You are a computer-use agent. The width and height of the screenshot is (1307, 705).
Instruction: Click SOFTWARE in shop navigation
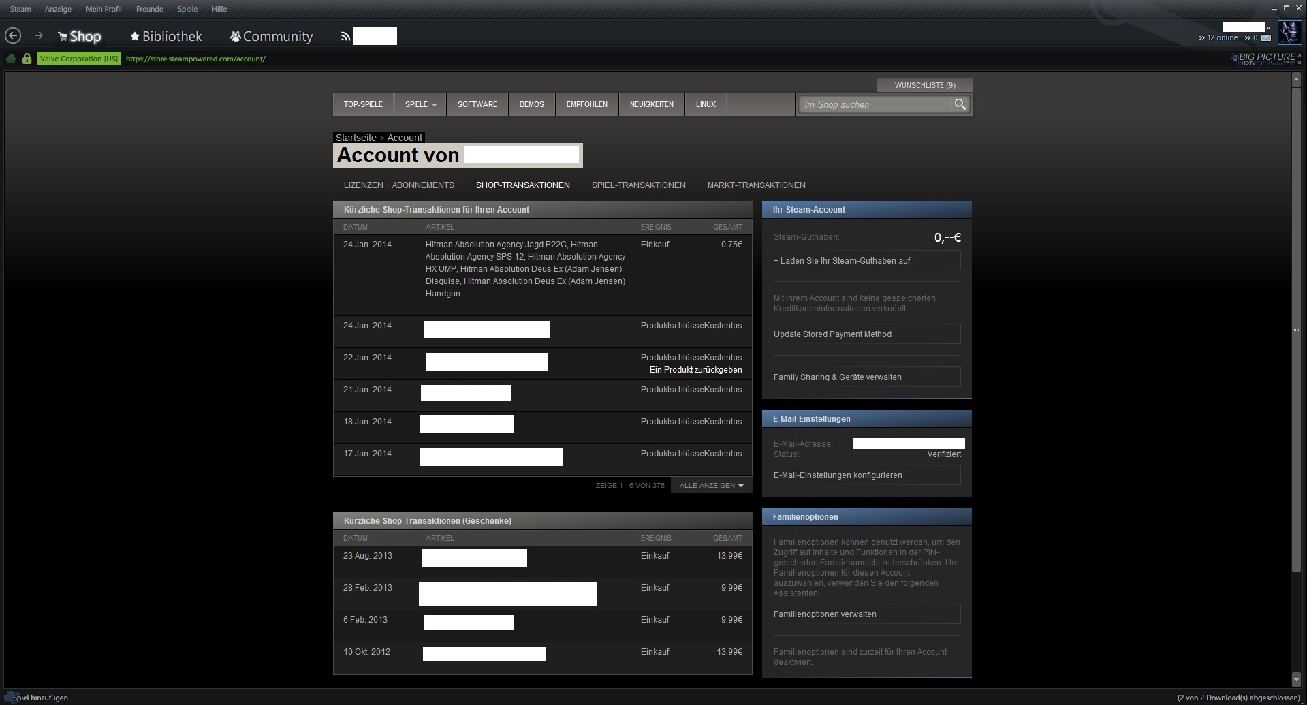tap(477, 104)
